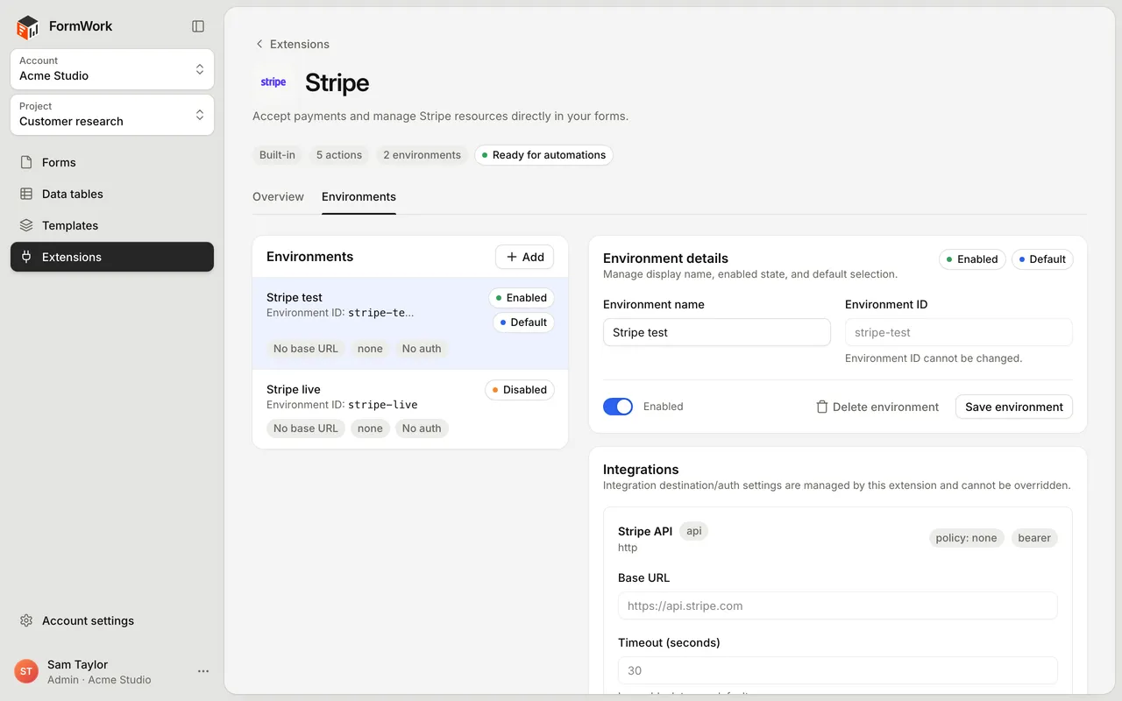Click the Account settings gear icon
Image resolution: width=1122 pixels, height=701 pixels.
[26, 620]
